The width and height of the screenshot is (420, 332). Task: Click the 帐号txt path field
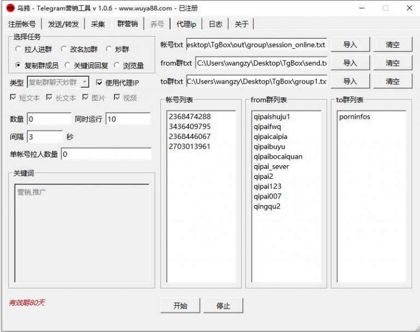coord(256,44)
